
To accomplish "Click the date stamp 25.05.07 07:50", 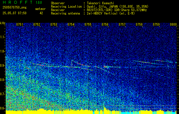I will click(x=15, y=13).
